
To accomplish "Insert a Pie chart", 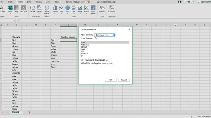I will click(67, 10).
